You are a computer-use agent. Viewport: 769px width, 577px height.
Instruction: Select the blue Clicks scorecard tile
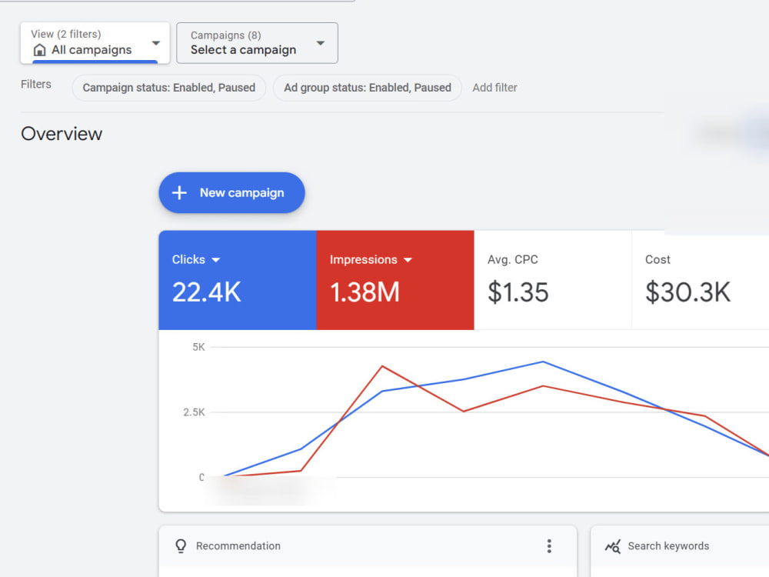[238, 280]
